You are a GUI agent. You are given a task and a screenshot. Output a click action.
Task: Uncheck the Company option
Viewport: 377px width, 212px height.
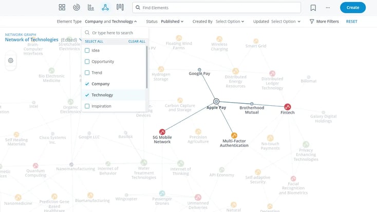87,84
